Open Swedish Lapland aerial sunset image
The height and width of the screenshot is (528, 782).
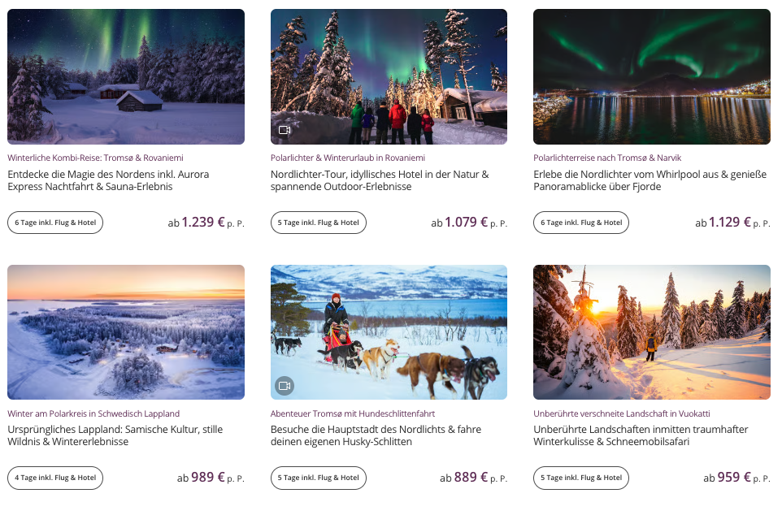pos(126,331)
